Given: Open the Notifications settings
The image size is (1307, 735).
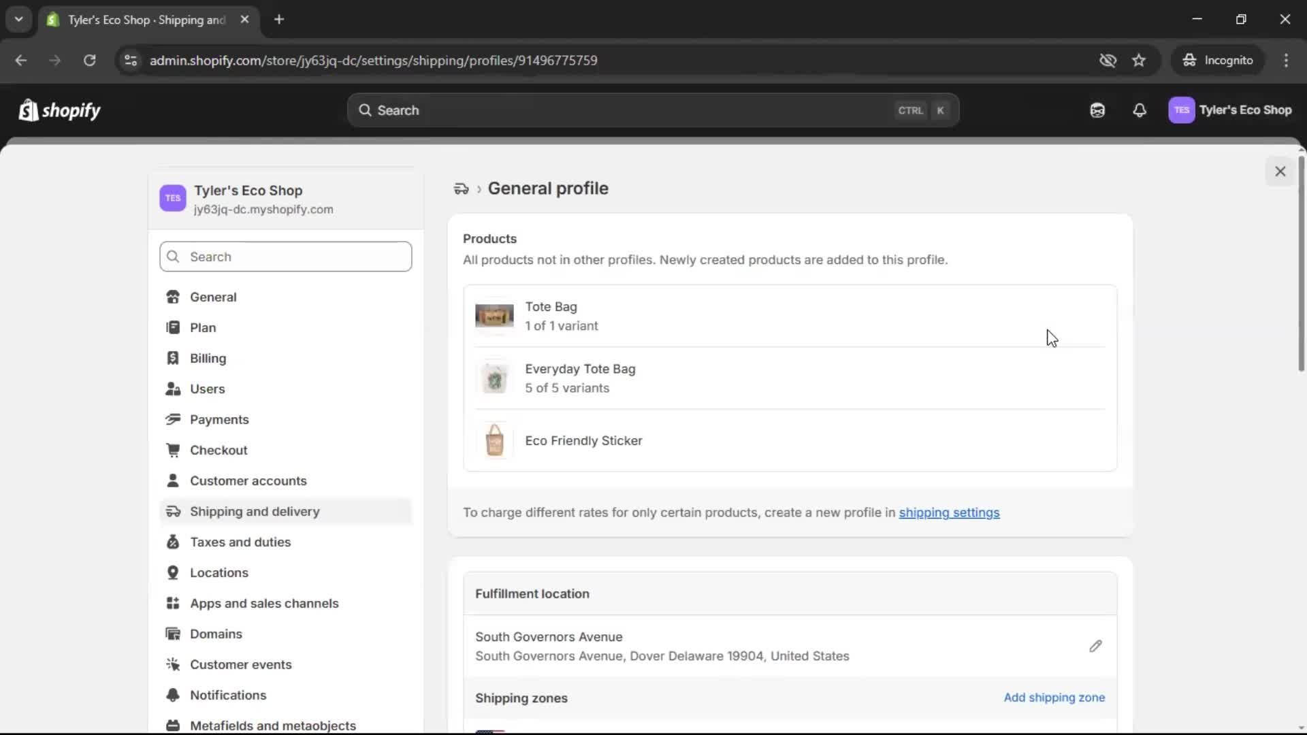Looking at the screenshot, I should pyautogui.click(x=229, y=695).
